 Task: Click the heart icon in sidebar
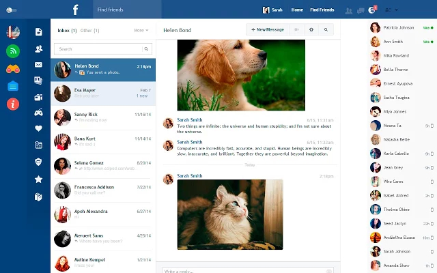[x=39, y=129]
